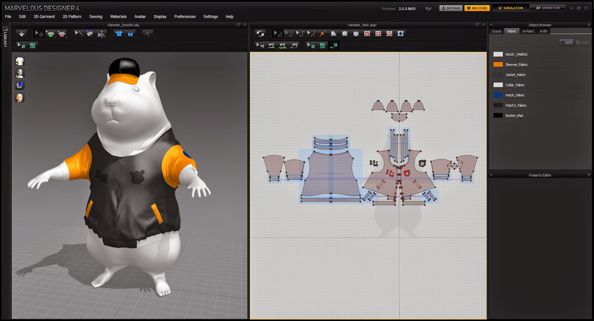Open face render style options in 3D view

click(x=20, y=98)
